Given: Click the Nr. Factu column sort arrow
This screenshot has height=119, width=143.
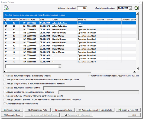Looking at the screenshot, I should 18,20.
